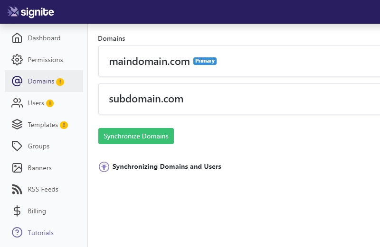The width and height of the screenshot is (380, 247).
Task: Click the Signite logo
Action: click(x=30, y=12)
